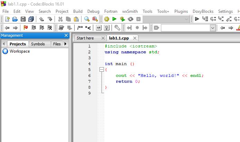Click the DoxyBlocks HTML help icon
The width and height of the screenshot is (240, 142).
(99, 28)
